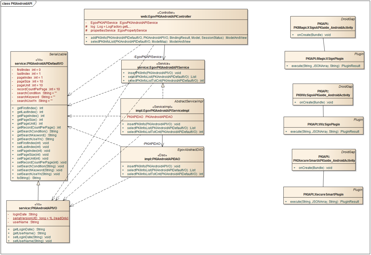
Task: Select the getUserName() method in PKIAndroidAPIVO
Action: click(x=29, y=233)
